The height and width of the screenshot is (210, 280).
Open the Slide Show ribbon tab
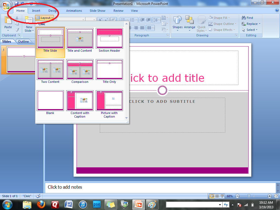98,11
